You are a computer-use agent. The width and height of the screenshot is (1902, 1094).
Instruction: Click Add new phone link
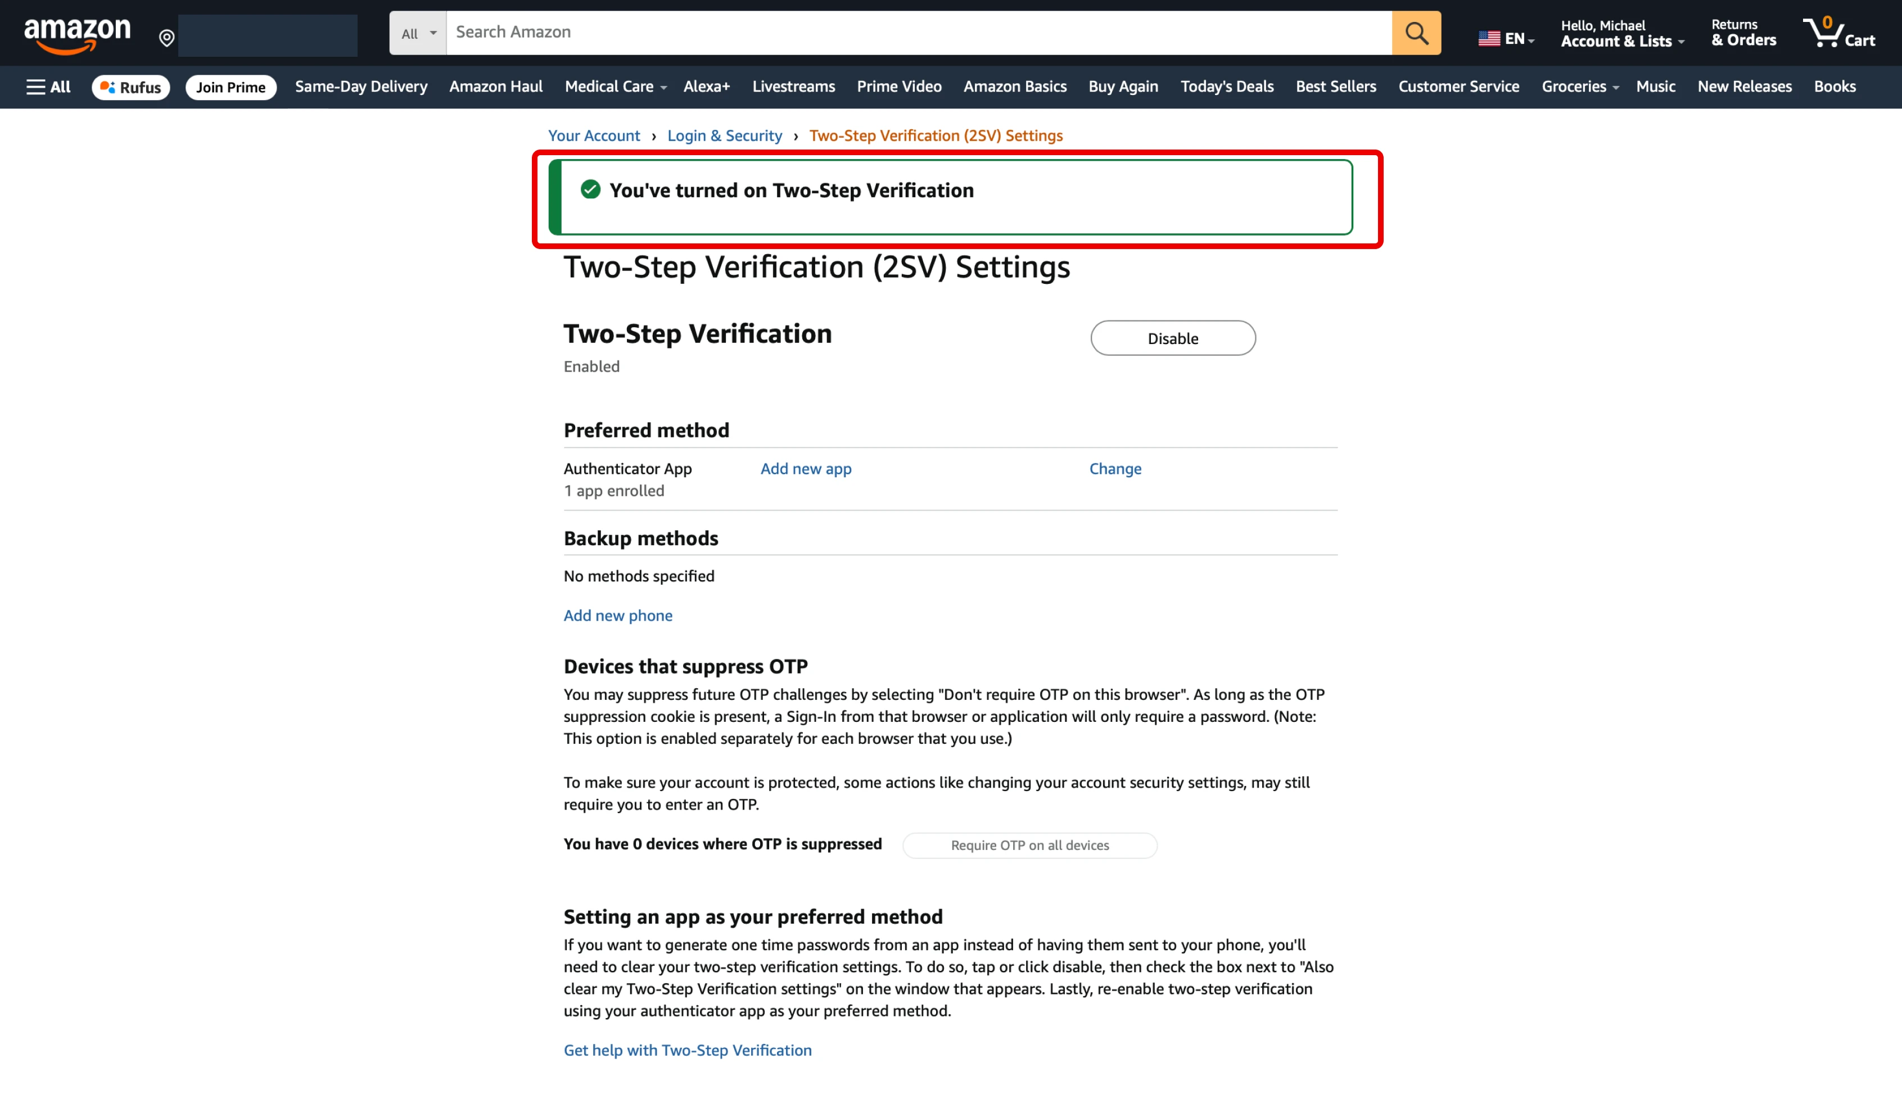(x=617, y=616)
